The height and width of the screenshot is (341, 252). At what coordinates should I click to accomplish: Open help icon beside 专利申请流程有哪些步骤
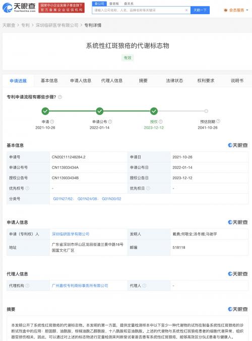[60, 97]
